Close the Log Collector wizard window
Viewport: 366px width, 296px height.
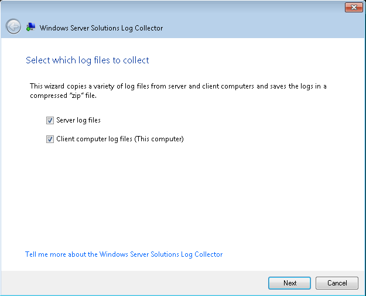coord(353,7)
